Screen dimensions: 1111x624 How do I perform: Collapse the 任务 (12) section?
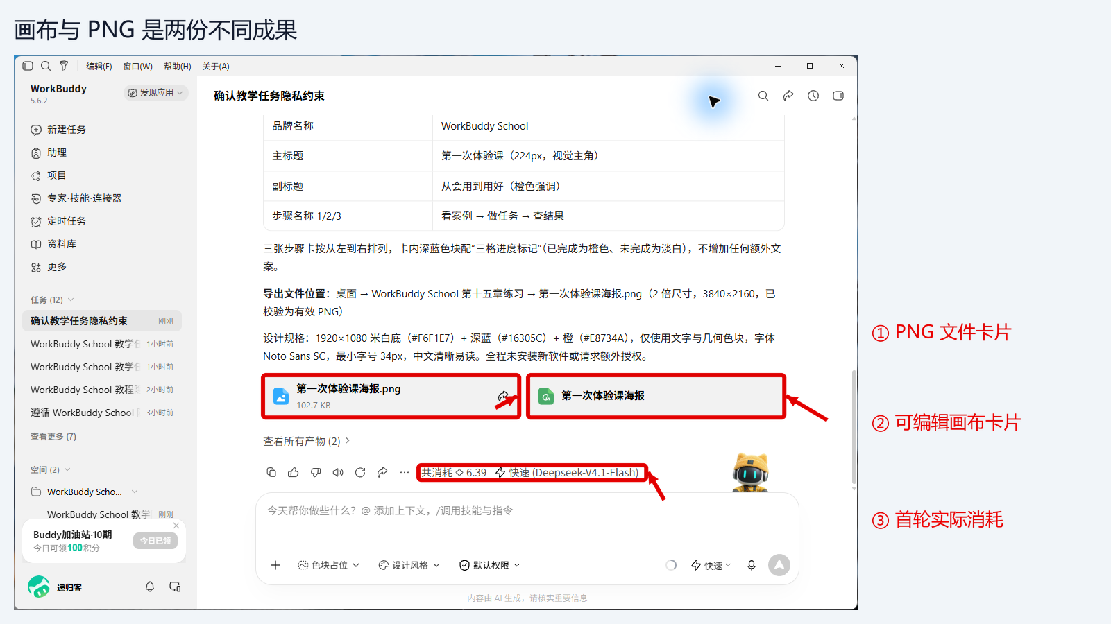click(52, 300)
